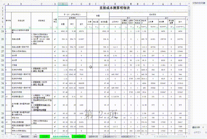The image size is (207, 139).
Task: Open the 实际数量 column J filter dropdown
Action: [108, 27]
